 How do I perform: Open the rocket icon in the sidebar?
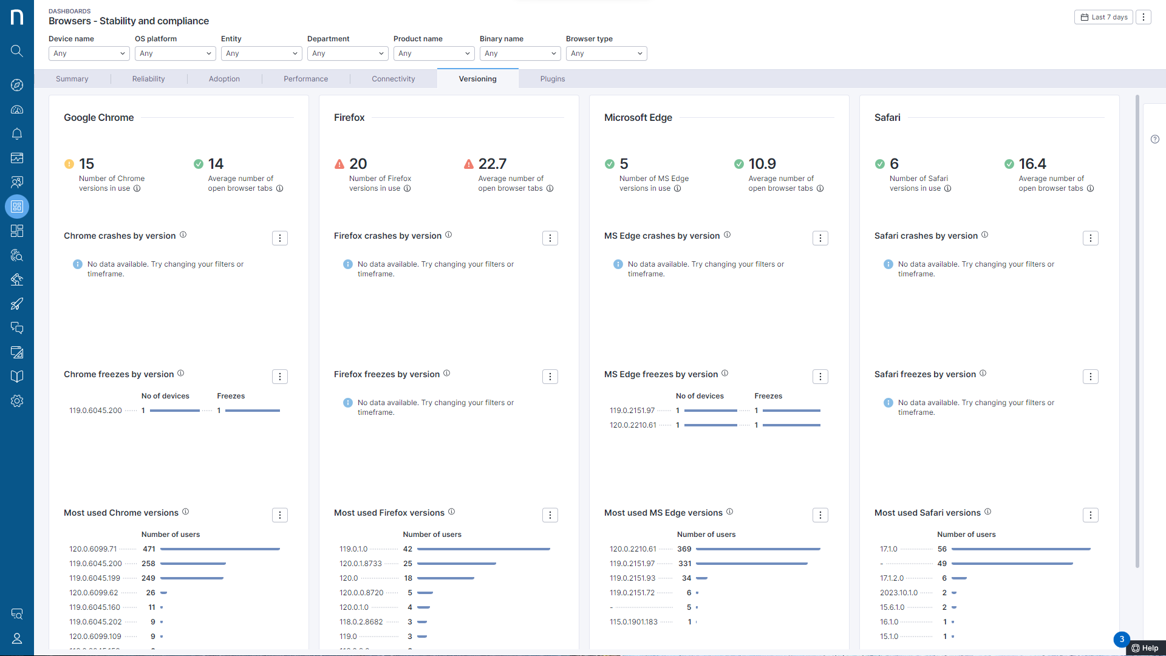point(17,304)
